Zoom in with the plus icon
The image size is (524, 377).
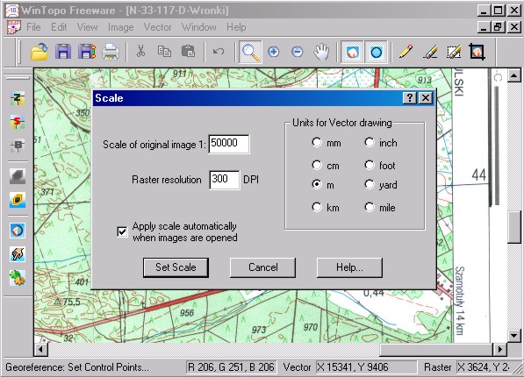coord(274,52)
